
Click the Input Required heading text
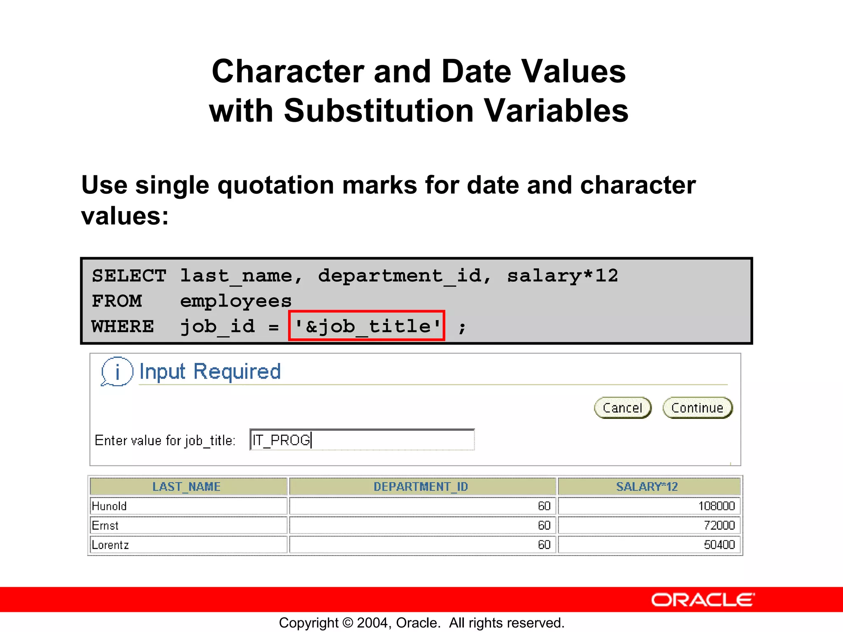(x=210, y=372)
